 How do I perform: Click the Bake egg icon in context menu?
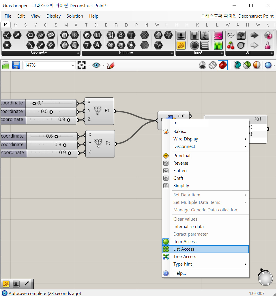point(166,131)
